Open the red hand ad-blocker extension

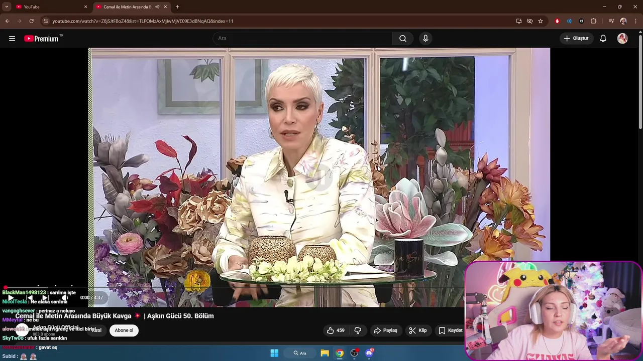(557, 21)
